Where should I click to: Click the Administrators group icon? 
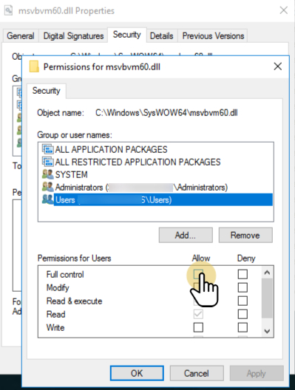click(x=47, y=187)
